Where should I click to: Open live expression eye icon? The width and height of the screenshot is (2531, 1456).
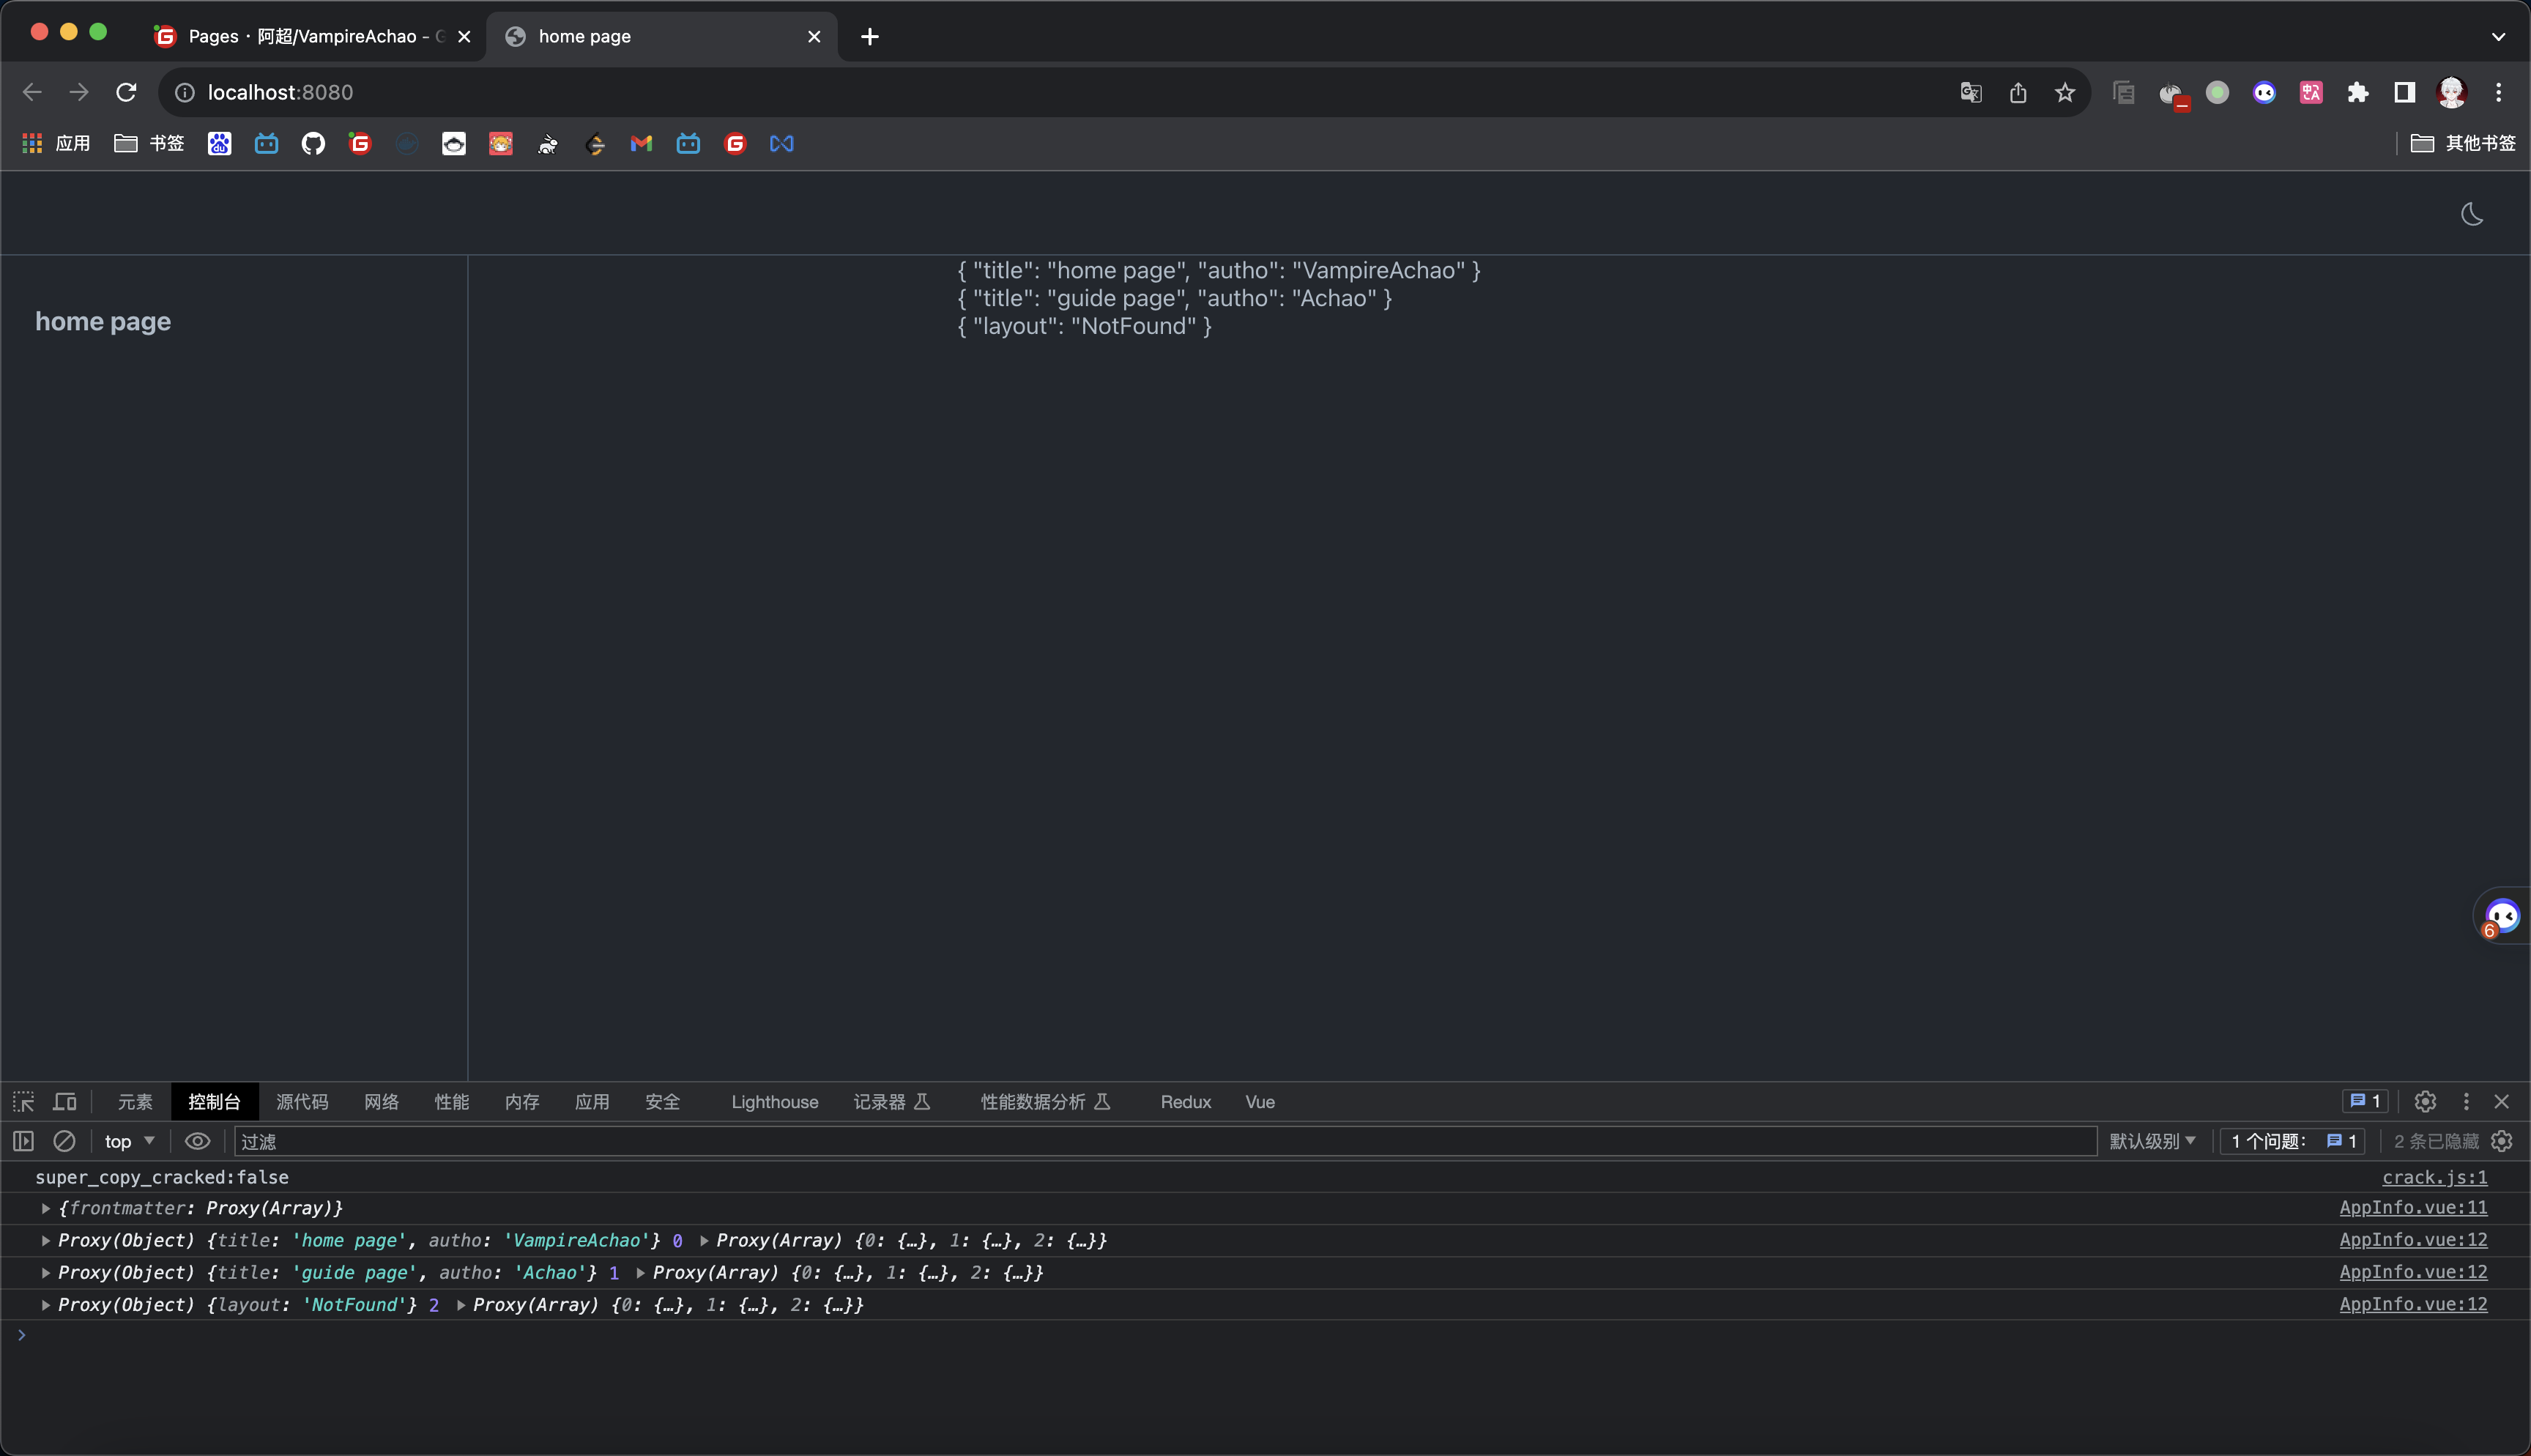click(197, 1141)
